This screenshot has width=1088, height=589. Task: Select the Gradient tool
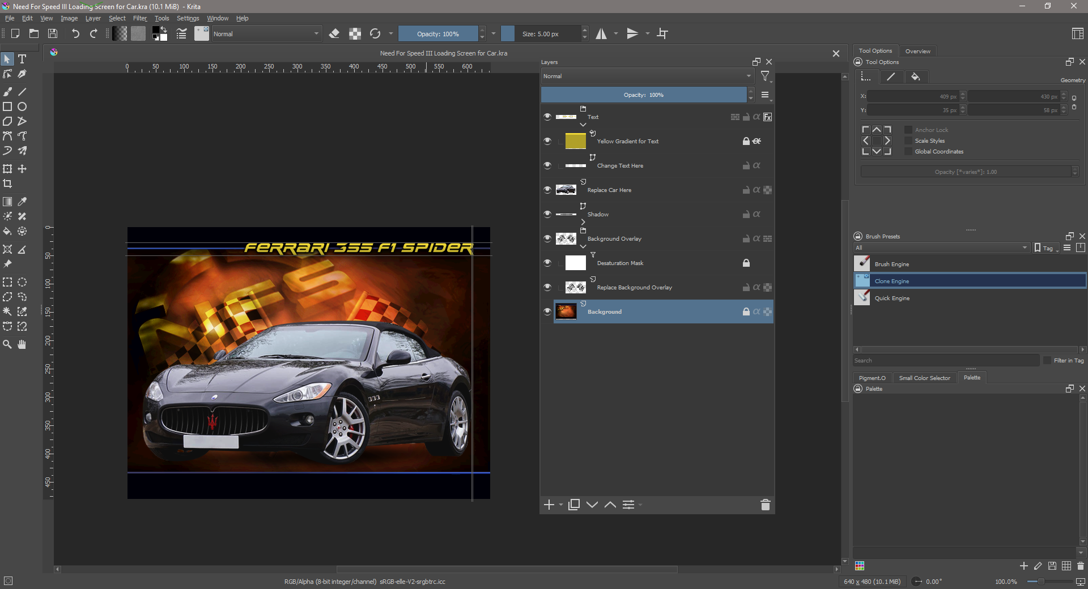click(x=7, y=202)
